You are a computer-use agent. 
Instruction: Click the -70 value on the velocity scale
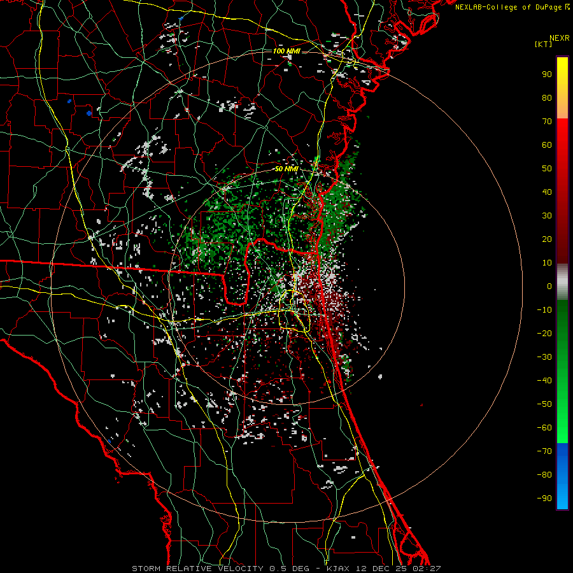[544, 451]
